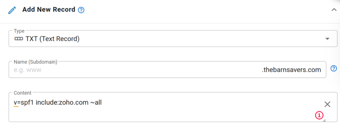
Task: Click the .thebarnsavers.com domain suffix
Action: pos(292,70)
